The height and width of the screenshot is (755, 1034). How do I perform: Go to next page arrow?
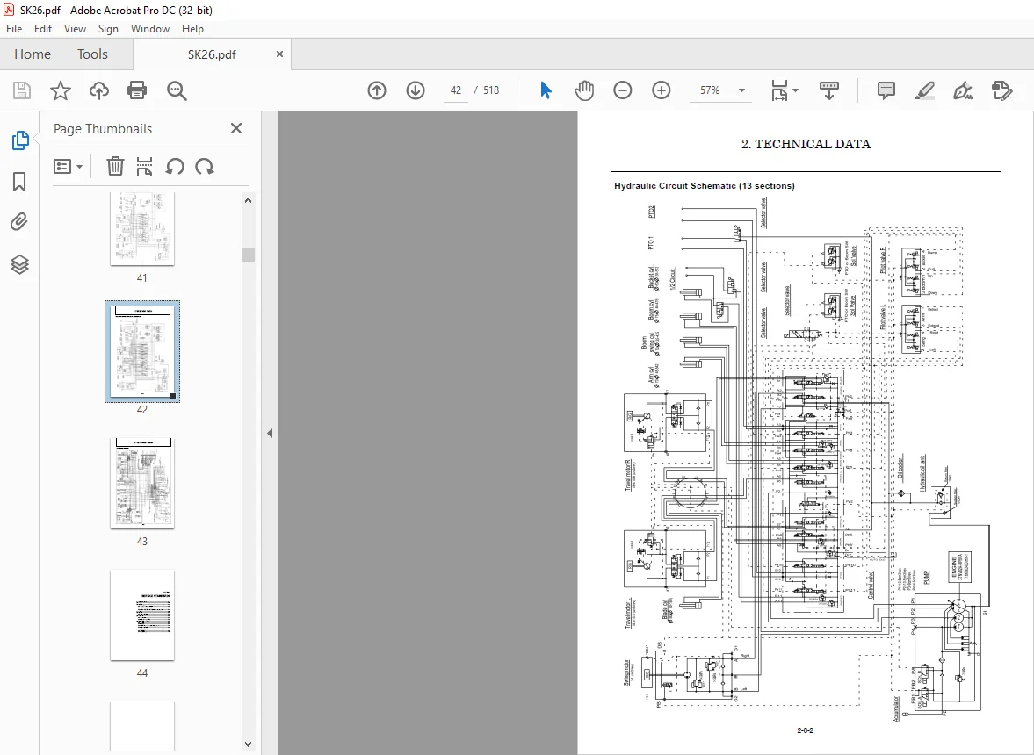[x=416, y=90]
